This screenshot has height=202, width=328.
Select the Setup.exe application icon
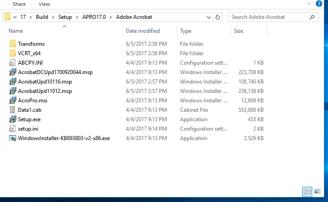13,119
